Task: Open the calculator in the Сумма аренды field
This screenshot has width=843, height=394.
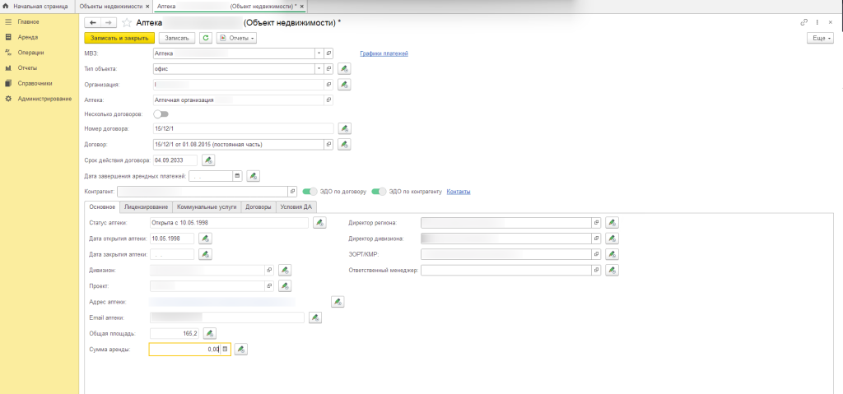Action: pyautogui.click(x=226, y=350)
